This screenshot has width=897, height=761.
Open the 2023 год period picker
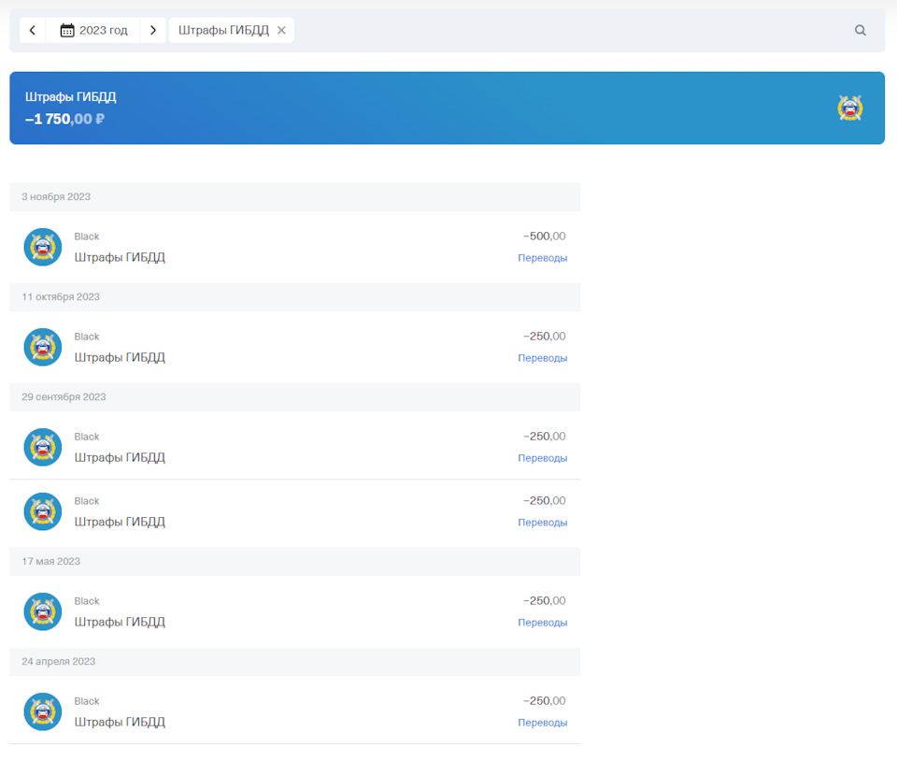tap(93, 30)
